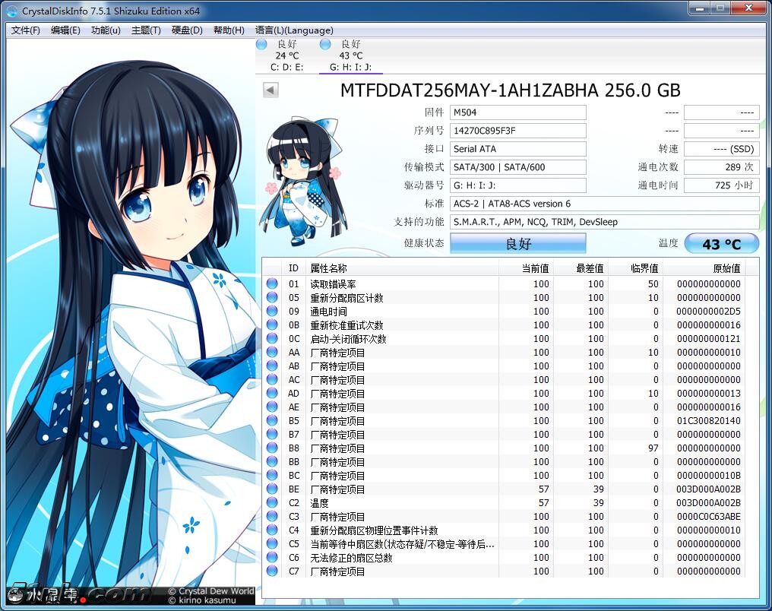Click status orb for C: D: E: disk
Viewport: 772px width, 611px height.
(262, 45)
